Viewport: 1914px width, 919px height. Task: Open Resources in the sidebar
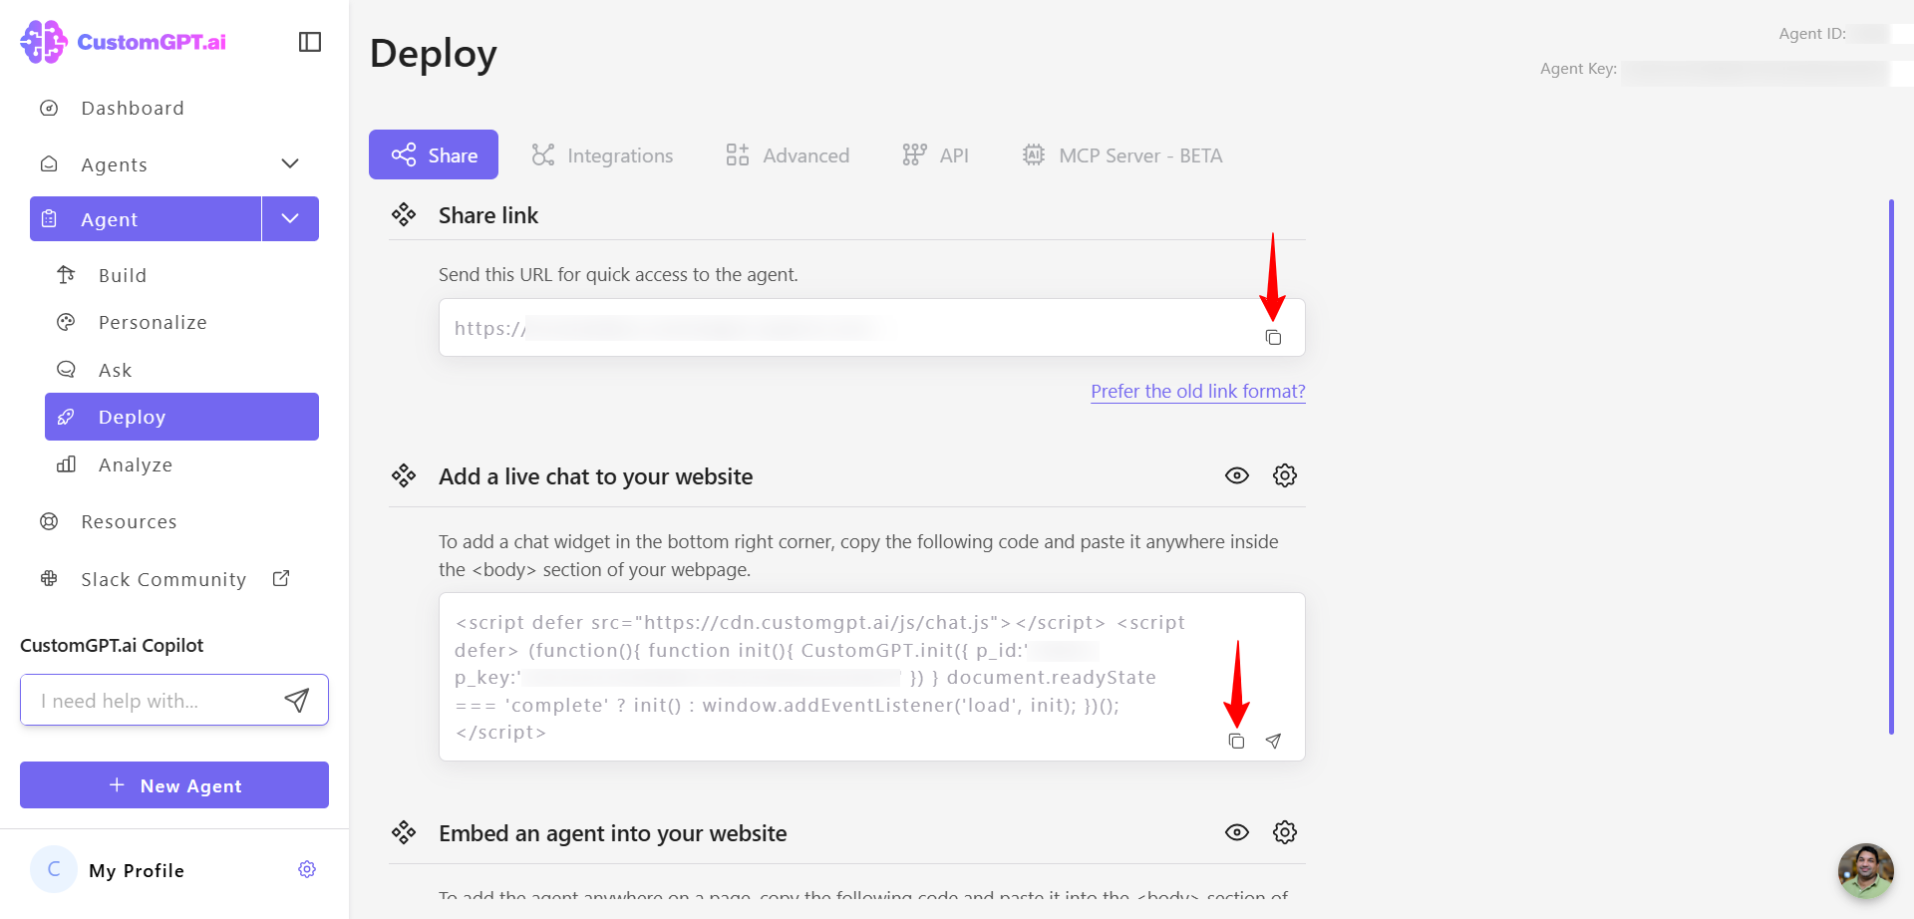[x=129, y=521]
